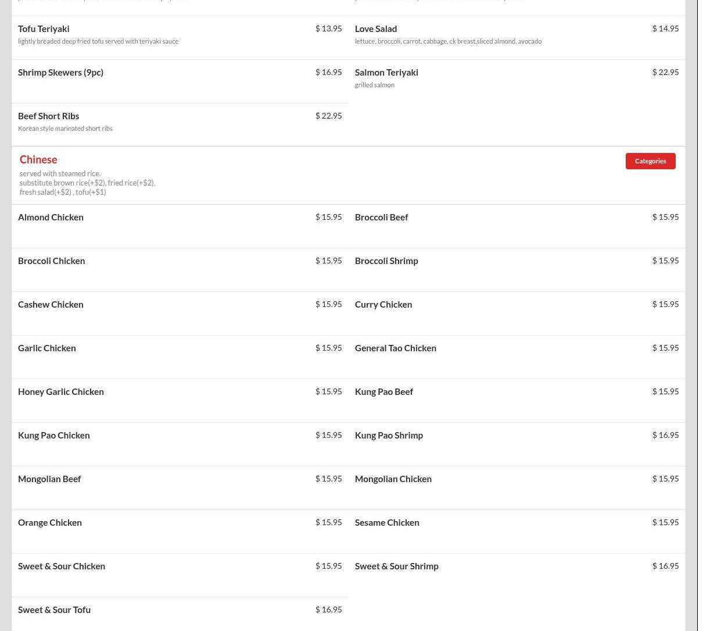Select Garlic Chicken

(x=46, y=348)
